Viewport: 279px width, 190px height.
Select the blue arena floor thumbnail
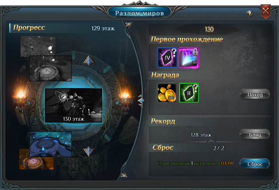click(50, 144)
